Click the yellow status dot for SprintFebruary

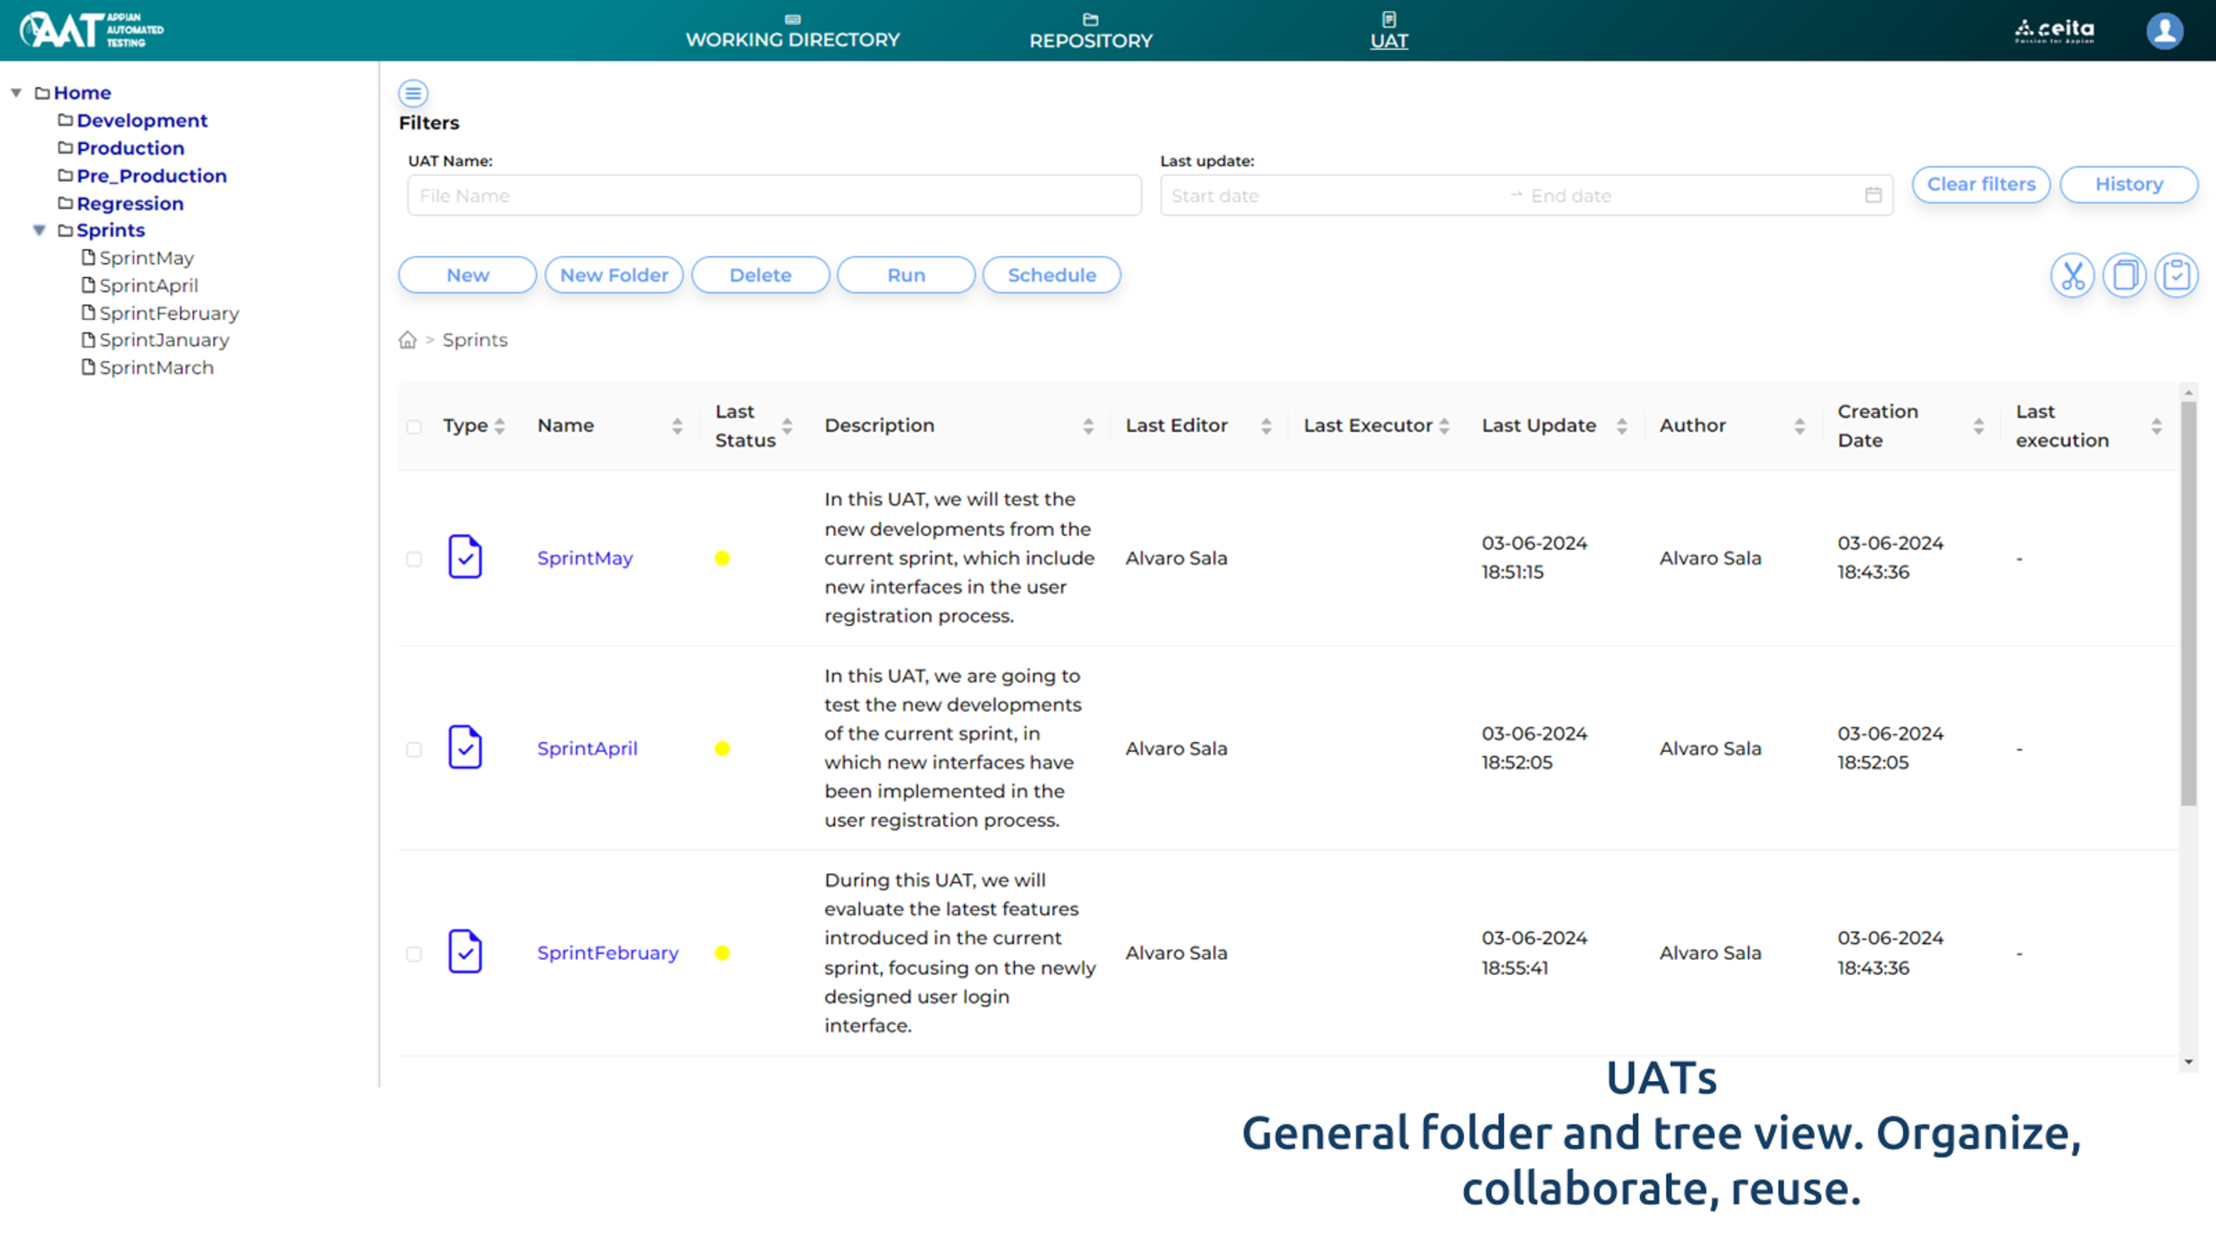point(722,952)
